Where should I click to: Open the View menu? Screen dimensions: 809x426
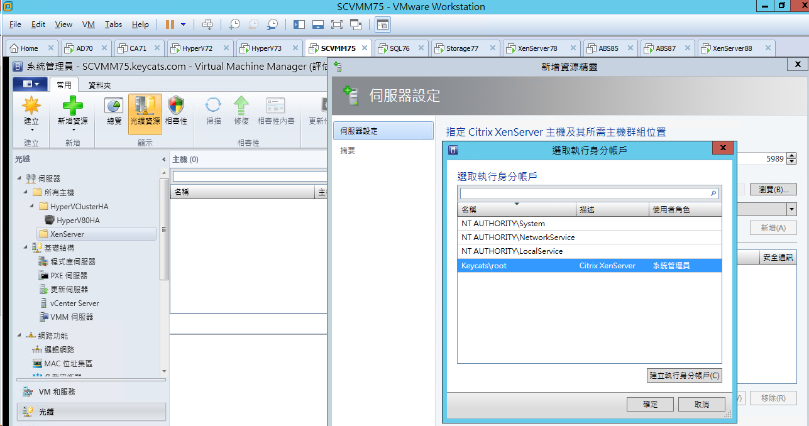coord(63,25)
